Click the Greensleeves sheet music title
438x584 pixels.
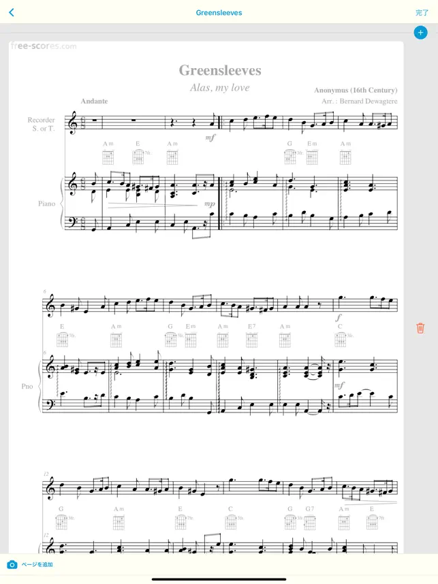coord(220,70)
